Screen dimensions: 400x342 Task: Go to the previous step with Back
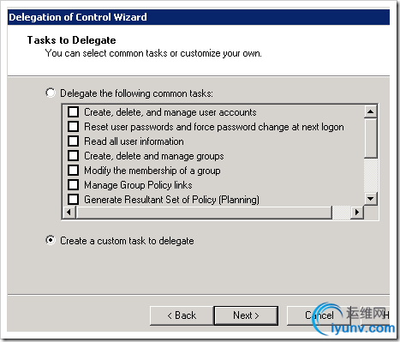(182, 315)
